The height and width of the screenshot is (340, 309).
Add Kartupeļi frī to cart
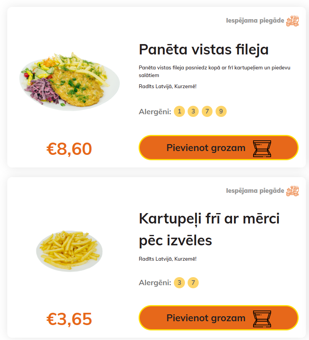[206, 318]
